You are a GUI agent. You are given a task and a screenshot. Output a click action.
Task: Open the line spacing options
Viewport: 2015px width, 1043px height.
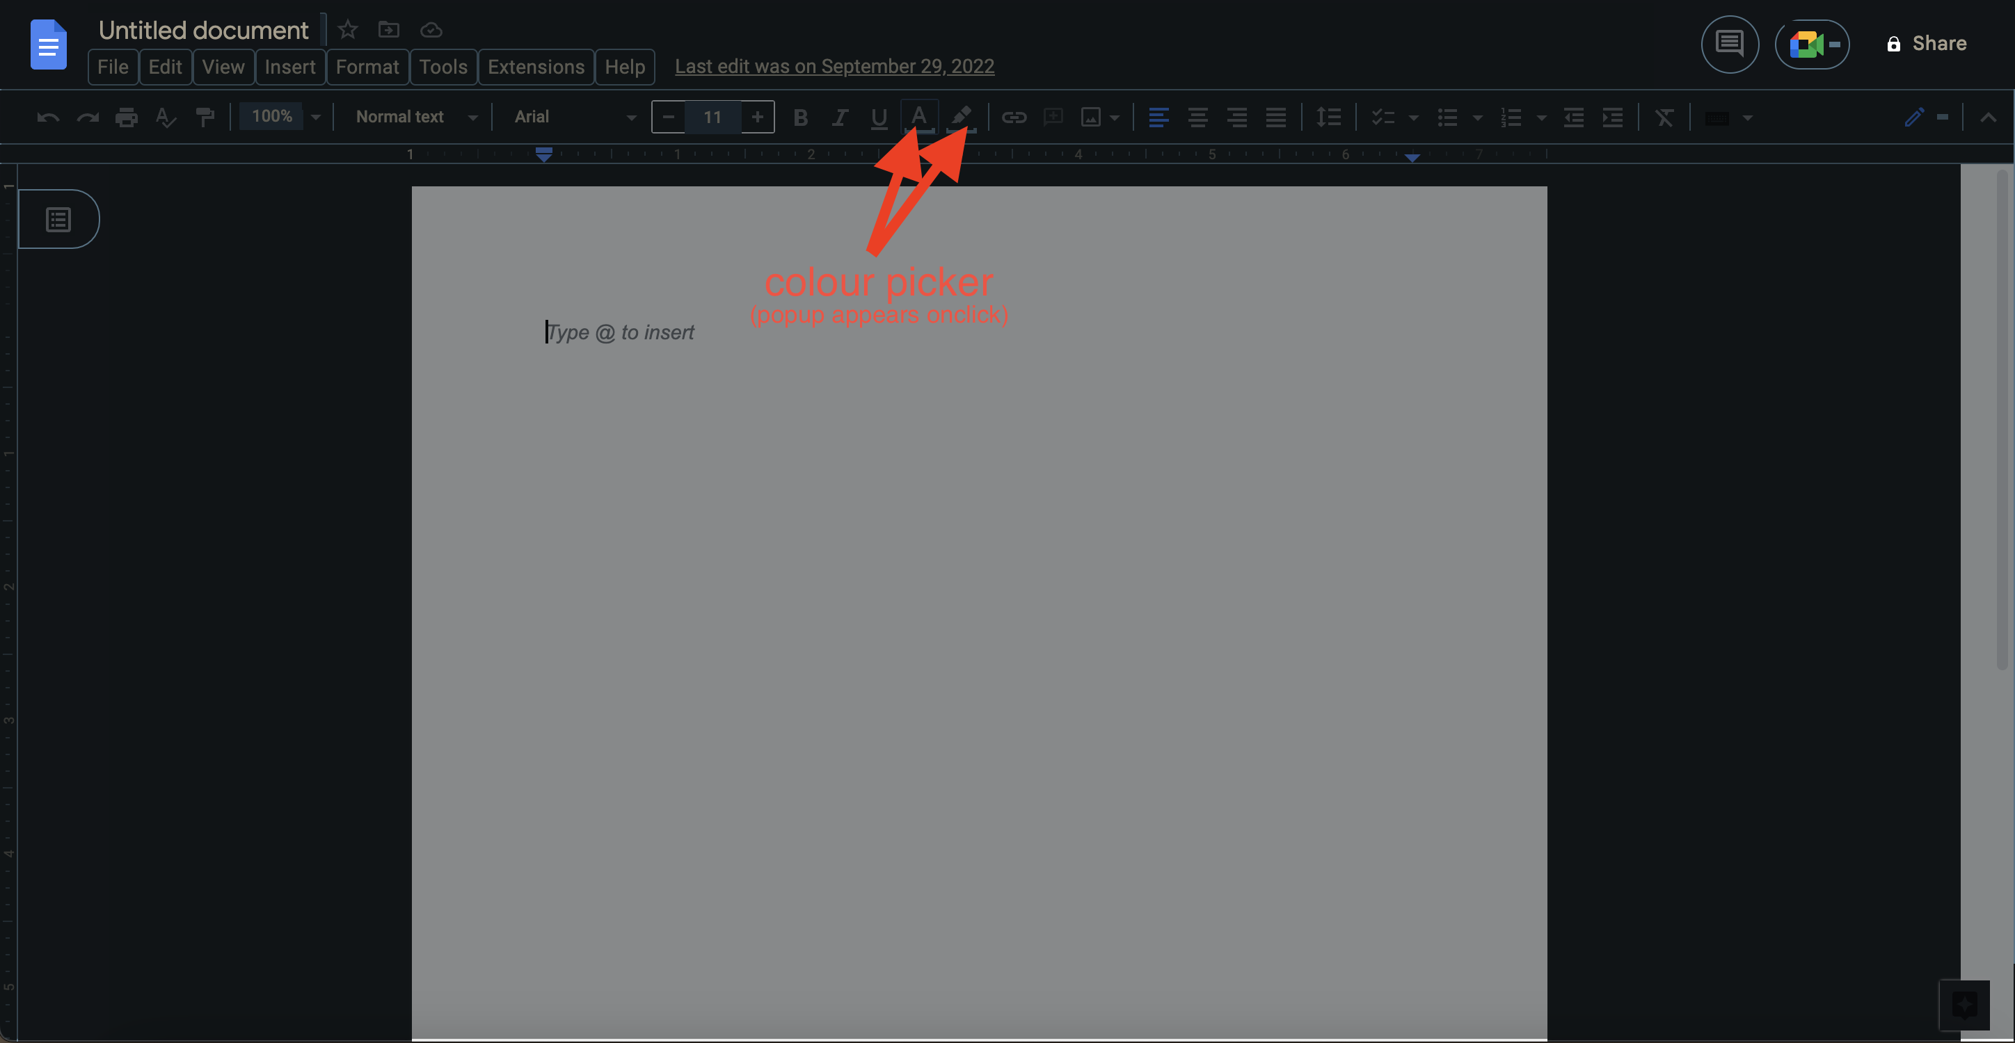[1328, 117]
